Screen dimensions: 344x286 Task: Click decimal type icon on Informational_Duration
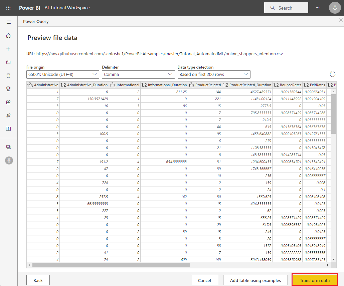pos(144,85)
